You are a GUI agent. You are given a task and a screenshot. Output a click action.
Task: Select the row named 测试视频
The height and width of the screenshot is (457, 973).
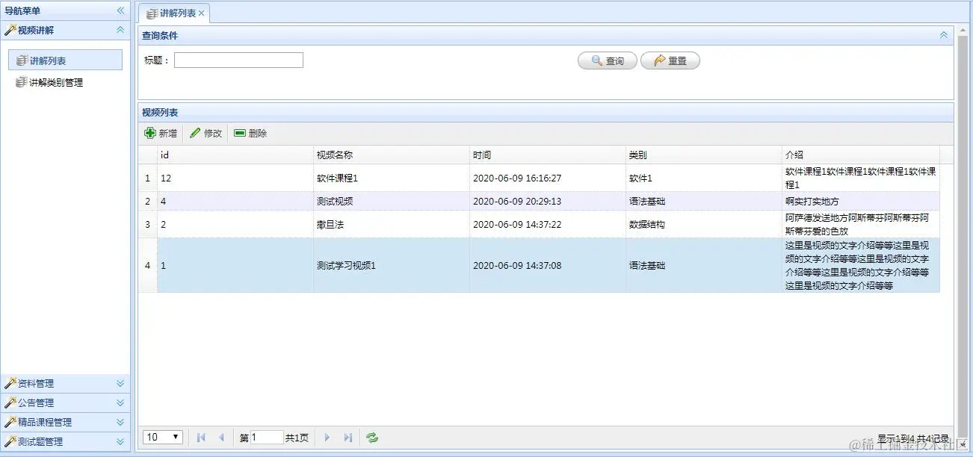pos(539,202)
